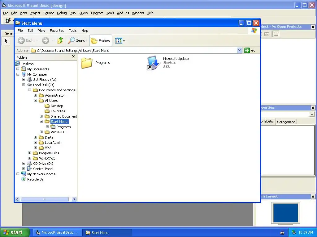Select WinXP-BE folder in the tree
Image resolution: width=317 pixels, height=237 pixels.
pyautogui.click(x=58, y=132)
